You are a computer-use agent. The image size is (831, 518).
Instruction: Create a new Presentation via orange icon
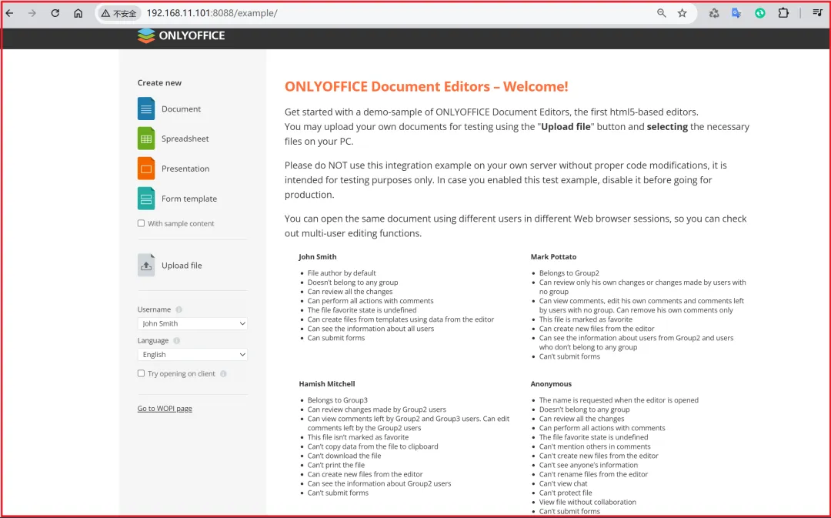coord(146,169)
